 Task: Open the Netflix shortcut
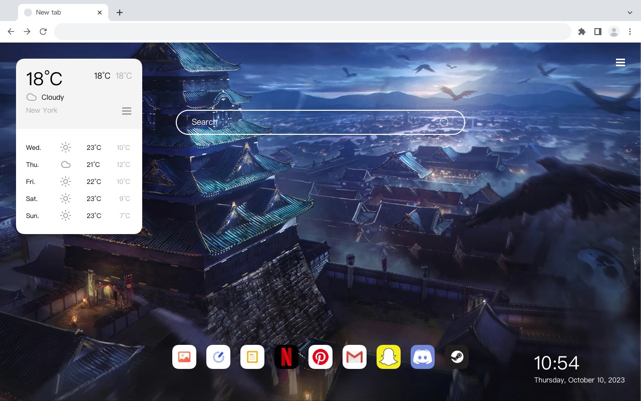286,357
